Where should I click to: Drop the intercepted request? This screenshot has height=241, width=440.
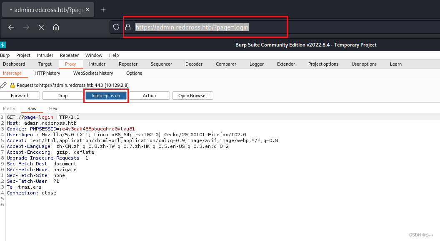(x=62, y=95)
